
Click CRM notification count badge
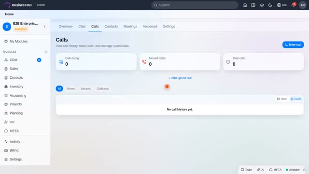[39, 60]
